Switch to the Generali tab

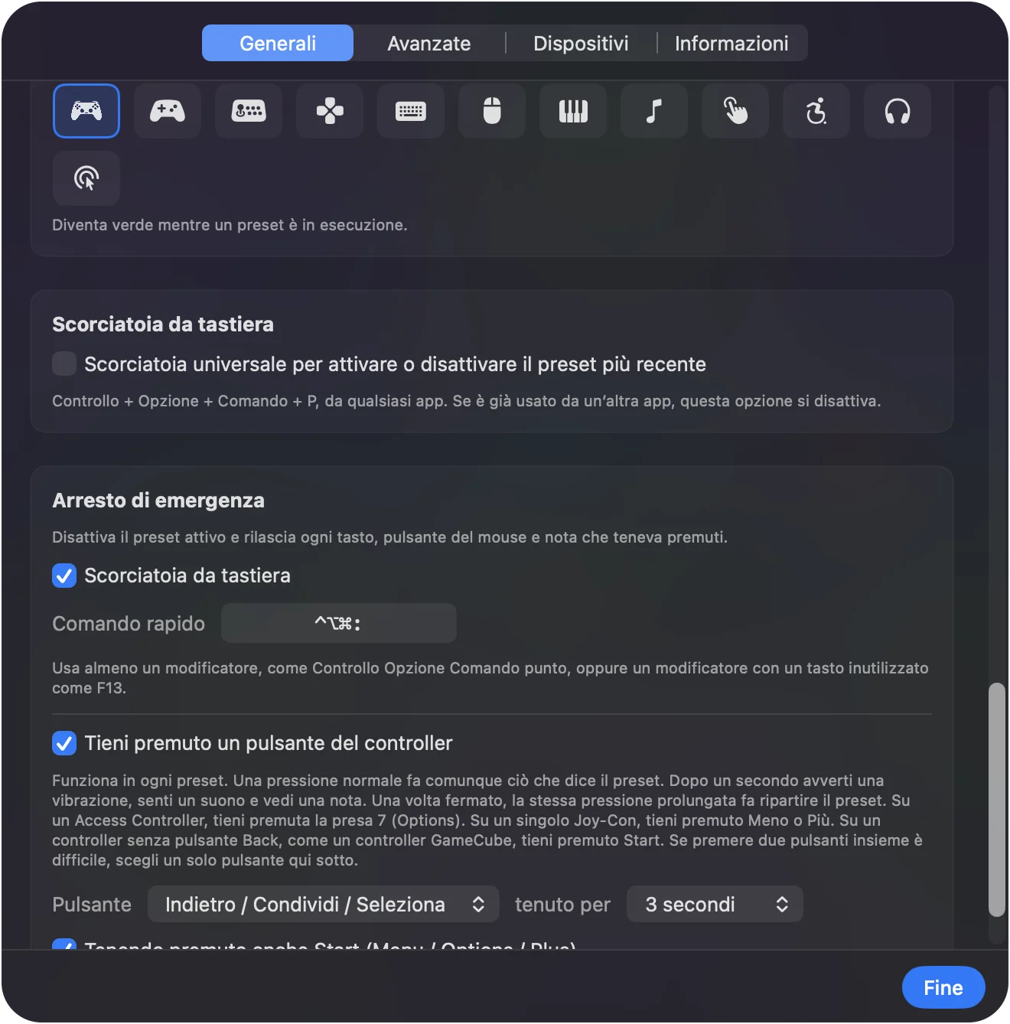click(x=278, y=43)
